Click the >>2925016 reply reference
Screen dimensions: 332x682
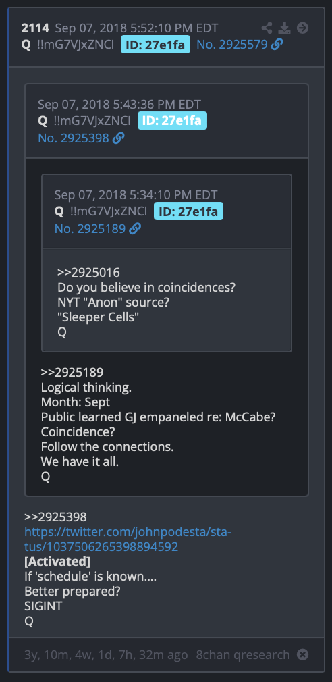point(88,273)
